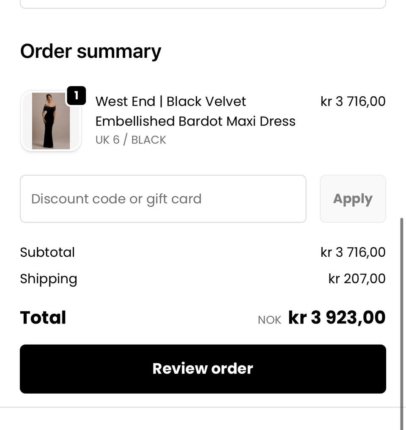Click the Subtotal amount kr 3 716,00

coord(353,252)
